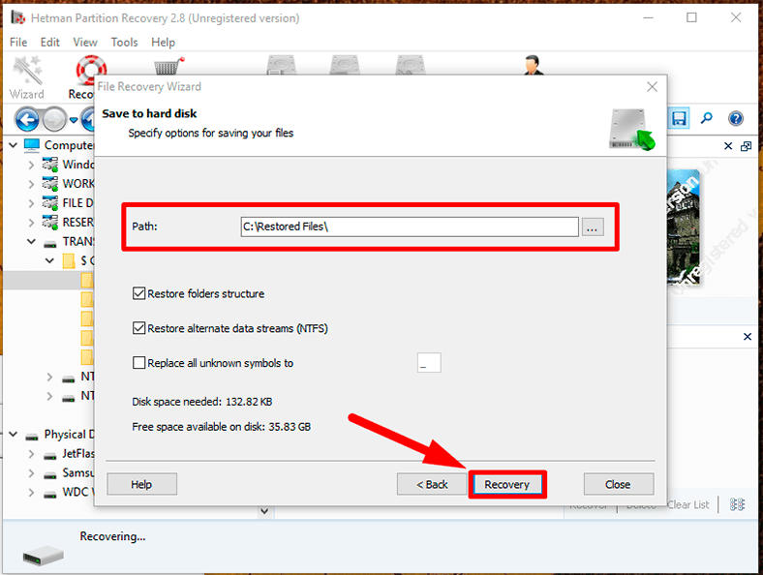
Task: Open the Edit menu
Action: click(49, 43)
